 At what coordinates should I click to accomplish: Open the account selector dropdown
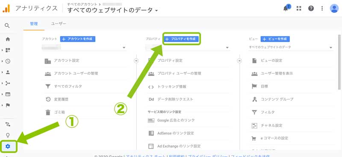click(x=84, y=47)
